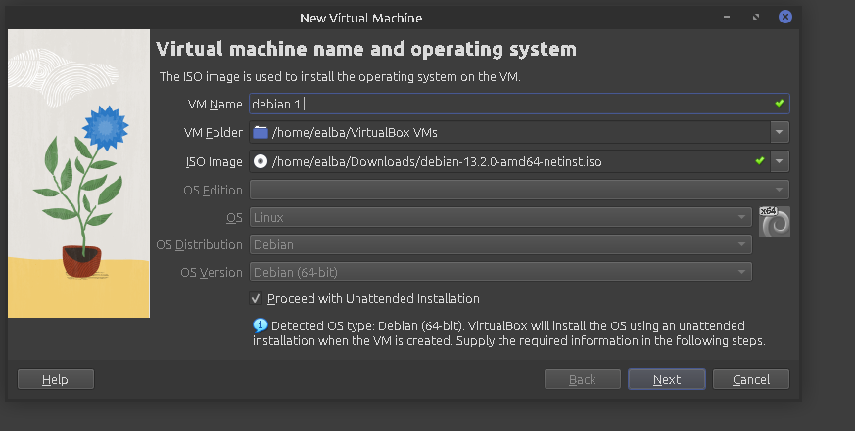
Task: Close the New Virtual Machine dialog
Action: [x=784, y=17]
